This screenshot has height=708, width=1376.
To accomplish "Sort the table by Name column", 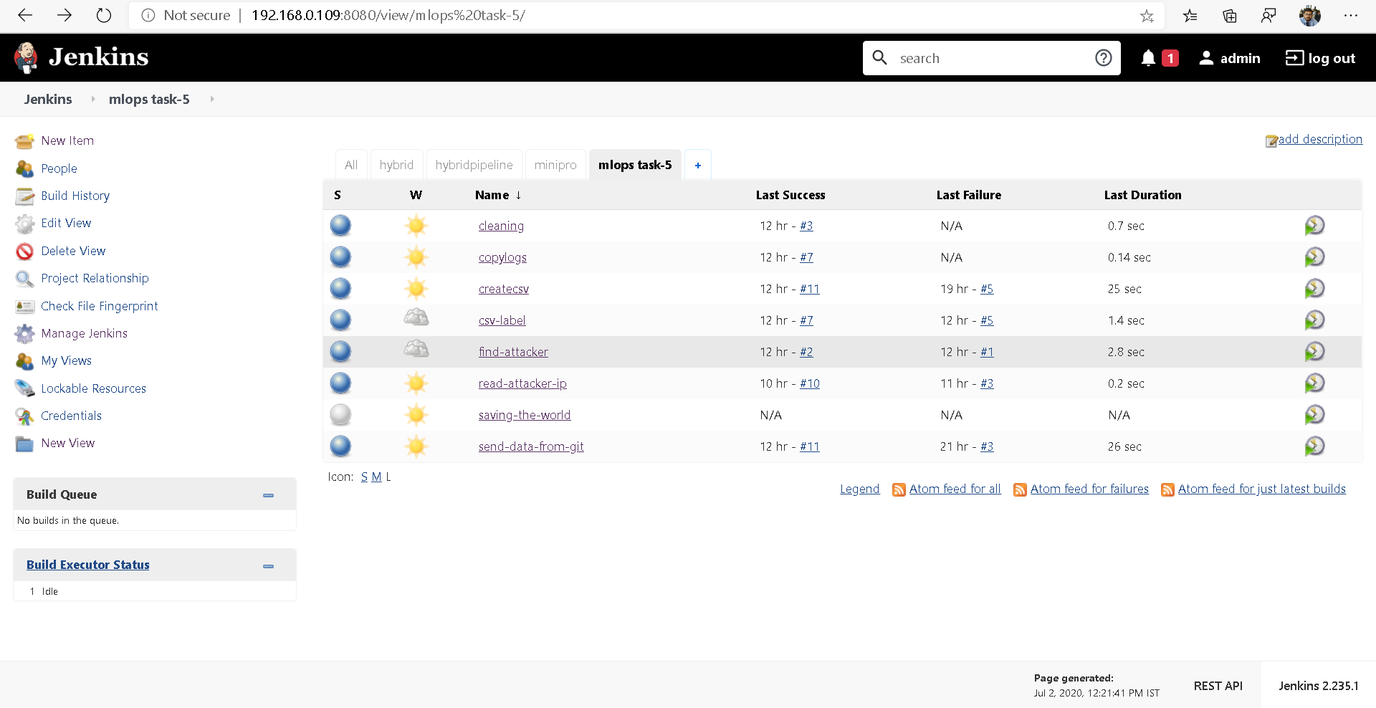I will pyautogui.click(x=498, y=195).
